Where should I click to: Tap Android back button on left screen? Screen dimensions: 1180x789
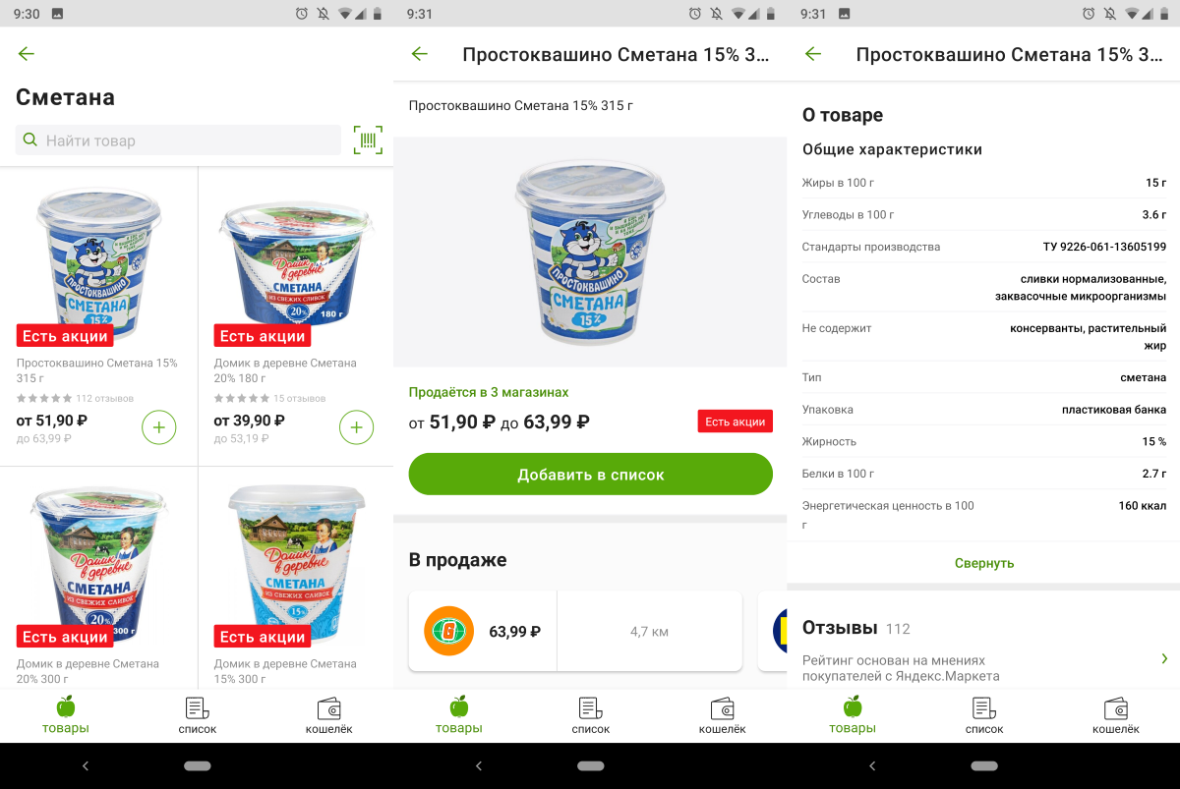(86, 765)
